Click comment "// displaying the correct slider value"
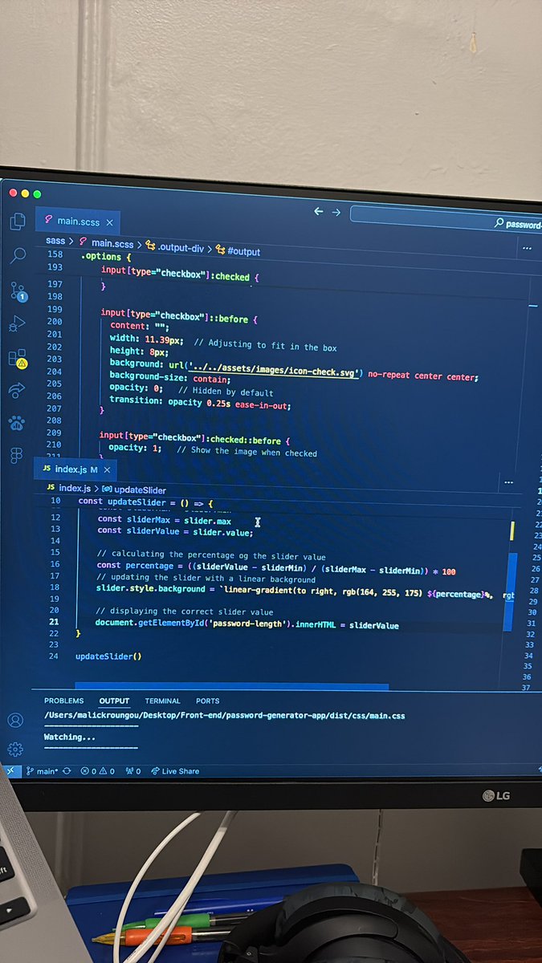 pyautogui.click(x=184, y=612)
